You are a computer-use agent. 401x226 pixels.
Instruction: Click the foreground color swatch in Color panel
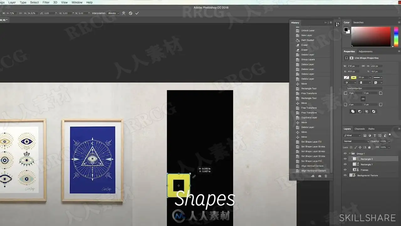pyautogui.click(x=346, y=30)
